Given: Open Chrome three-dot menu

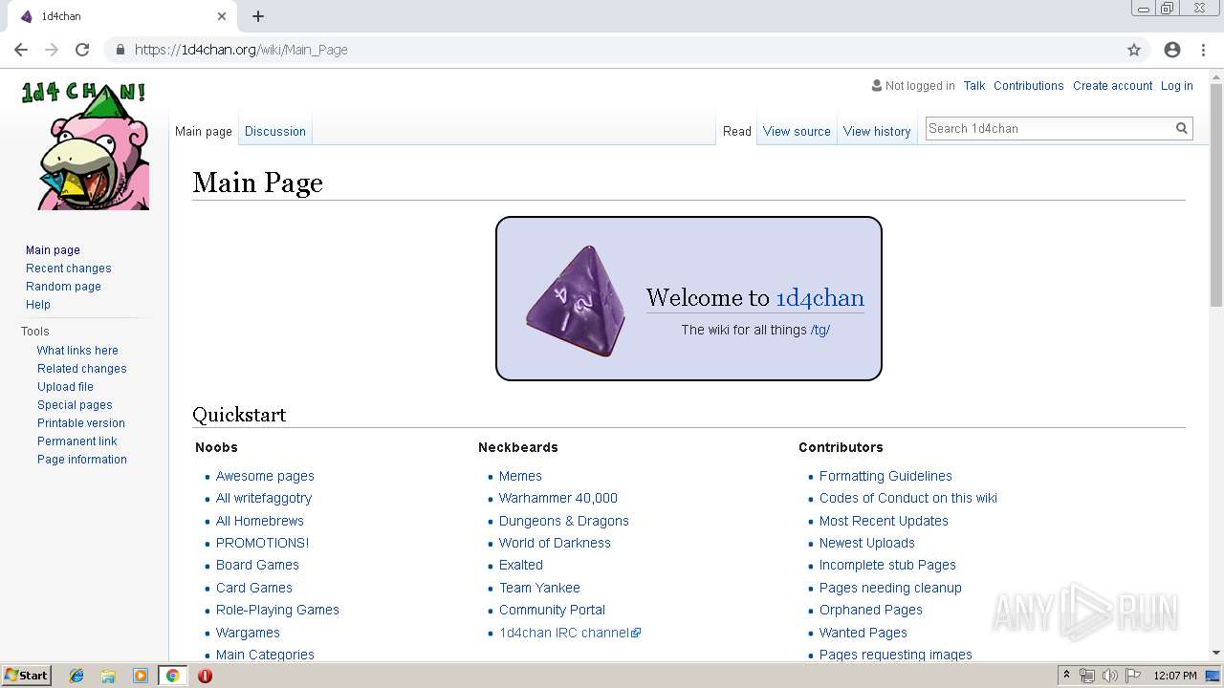Looking at the screenshot, I should [1202, 50].
